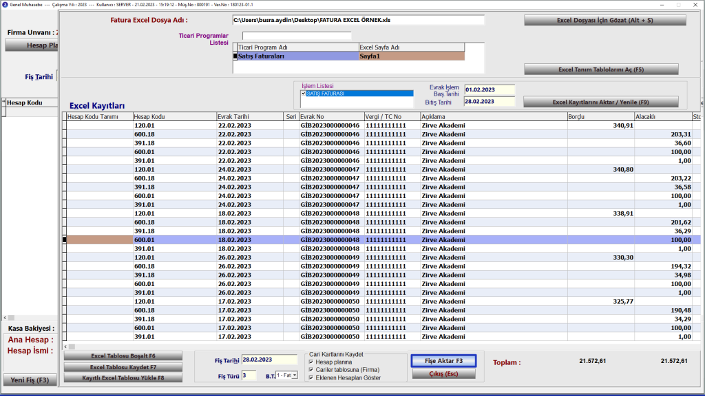Image resolution: width=705 pixels, height=396 pixels.
Task: Click the Çıkış (Esc) button
Action: [x=443, y=374]
